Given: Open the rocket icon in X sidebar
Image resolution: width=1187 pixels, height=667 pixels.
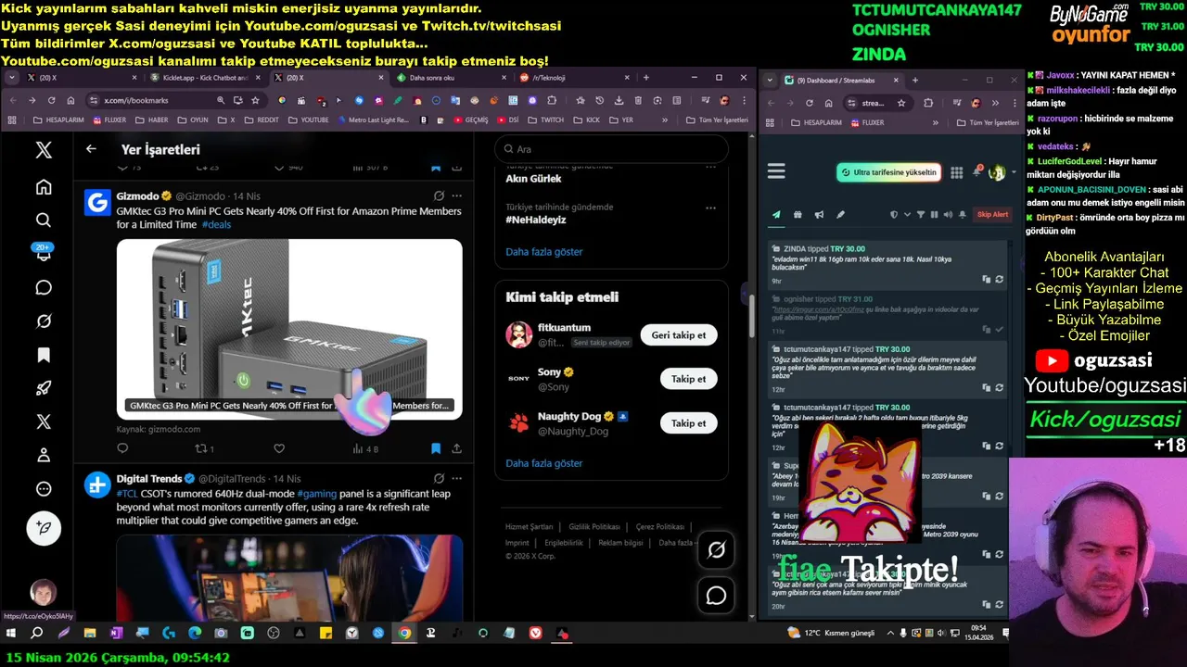Looking at the screenshot, I should coord(44,388).
